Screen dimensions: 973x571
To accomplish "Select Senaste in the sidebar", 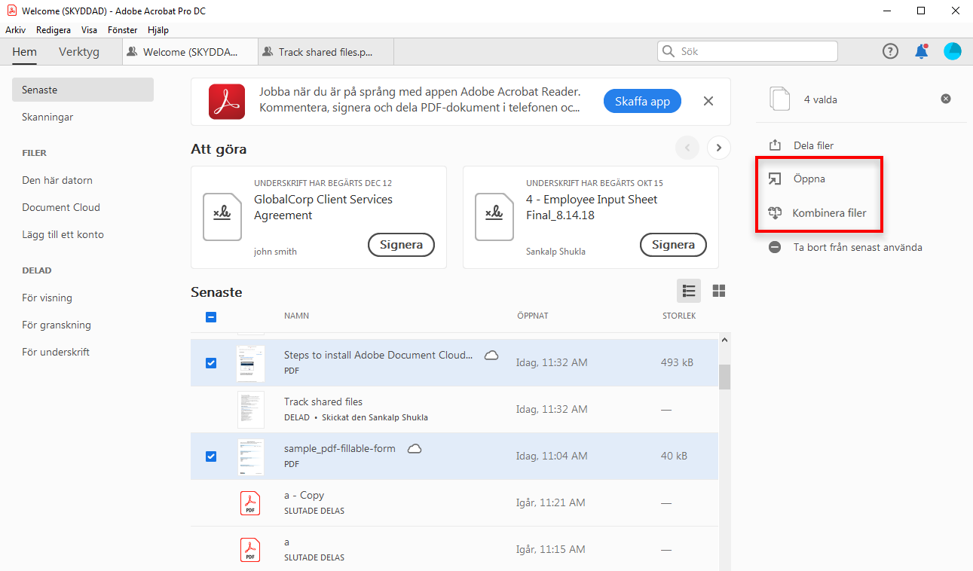I will [x=83, y=90].
